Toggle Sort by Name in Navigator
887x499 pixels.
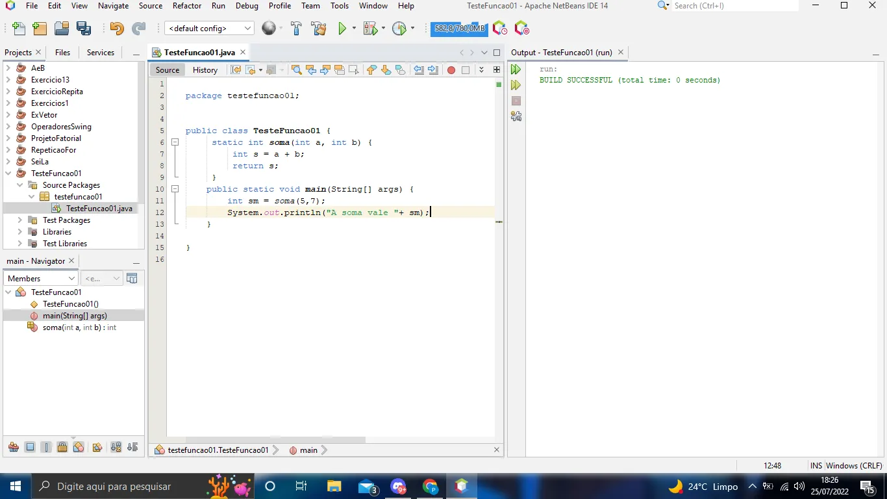click(x=116, y=447)
